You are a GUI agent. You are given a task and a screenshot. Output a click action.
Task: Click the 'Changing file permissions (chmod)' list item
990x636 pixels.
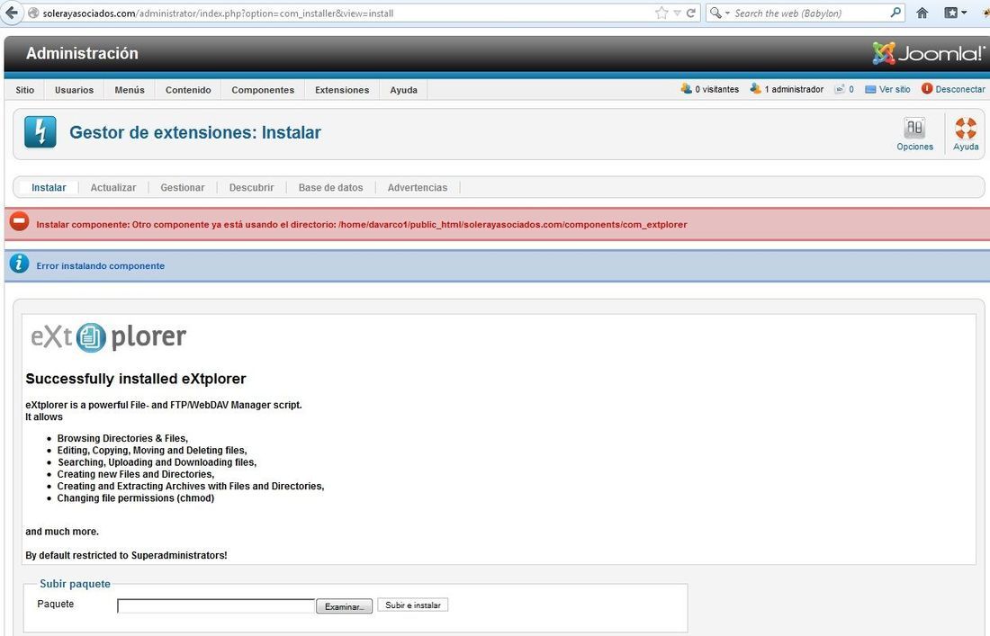click(136, 498)
